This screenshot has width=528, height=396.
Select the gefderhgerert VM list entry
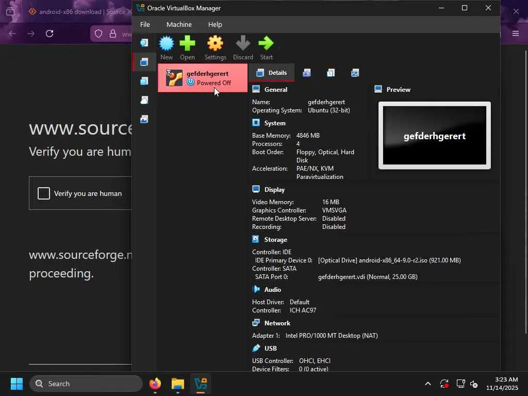point(203,78)
